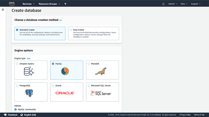Expand the Services dropdown menu

coord(28,4)
